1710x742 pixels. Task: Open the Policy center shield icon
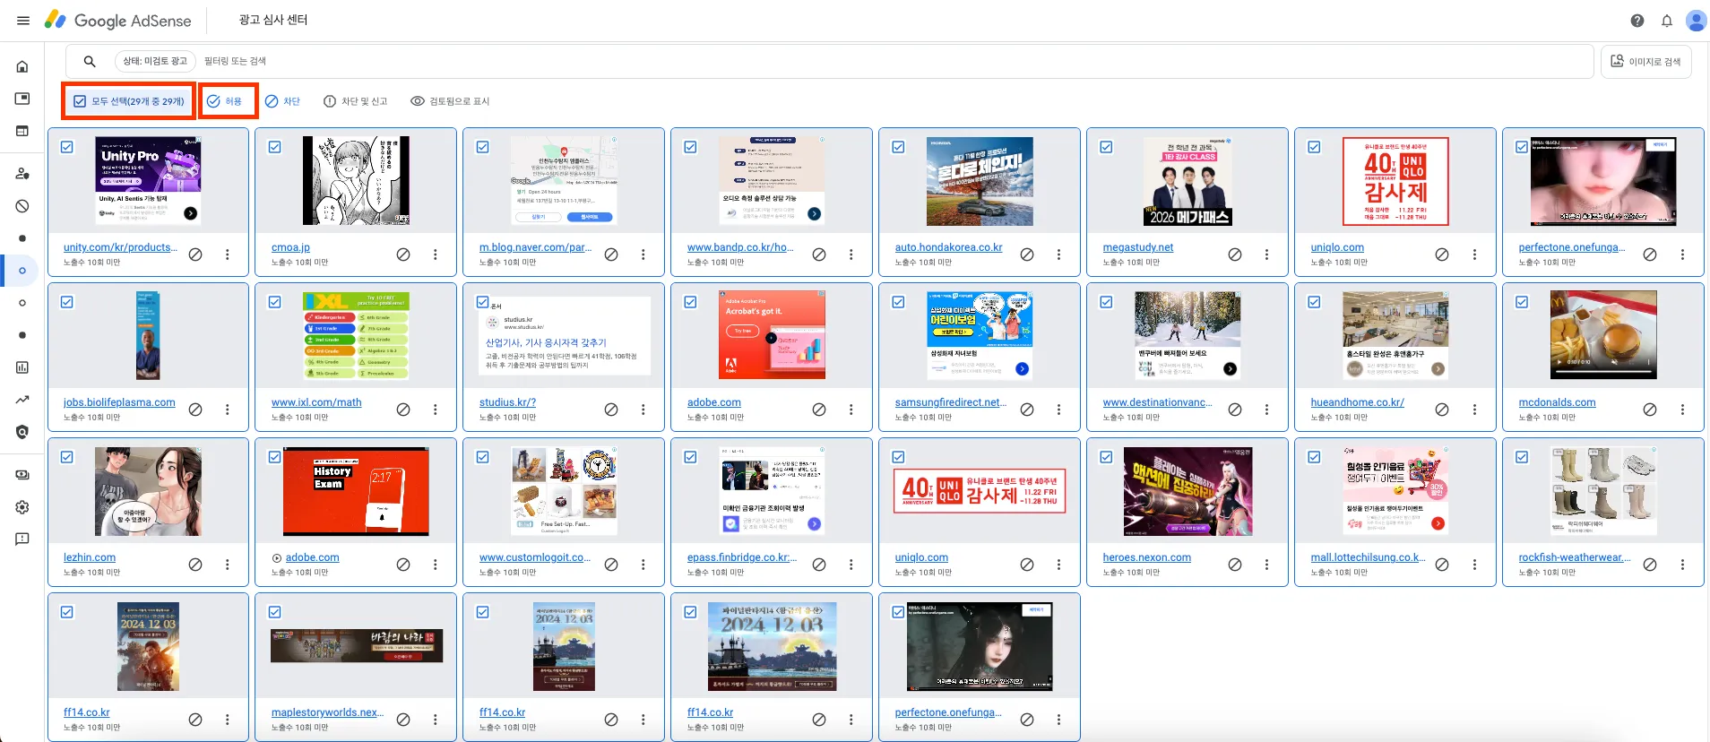pyautogui.click(x=22, y=432)
